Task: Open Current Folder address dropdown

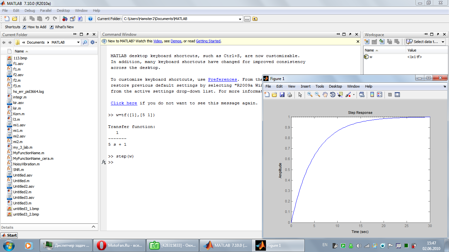Action: [240, 19]
